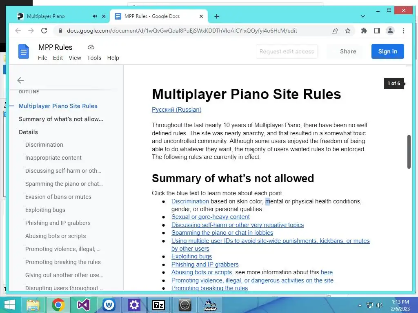
Task: Follow Discussing self-harm or other negative topics link
Action: pos(237,225)
